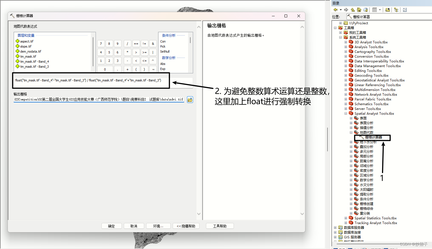Image resolution: width=432 pixels, height=249 pixels.
Task: Insert the ~ NOT operator key
Action: tap(153, 69)
